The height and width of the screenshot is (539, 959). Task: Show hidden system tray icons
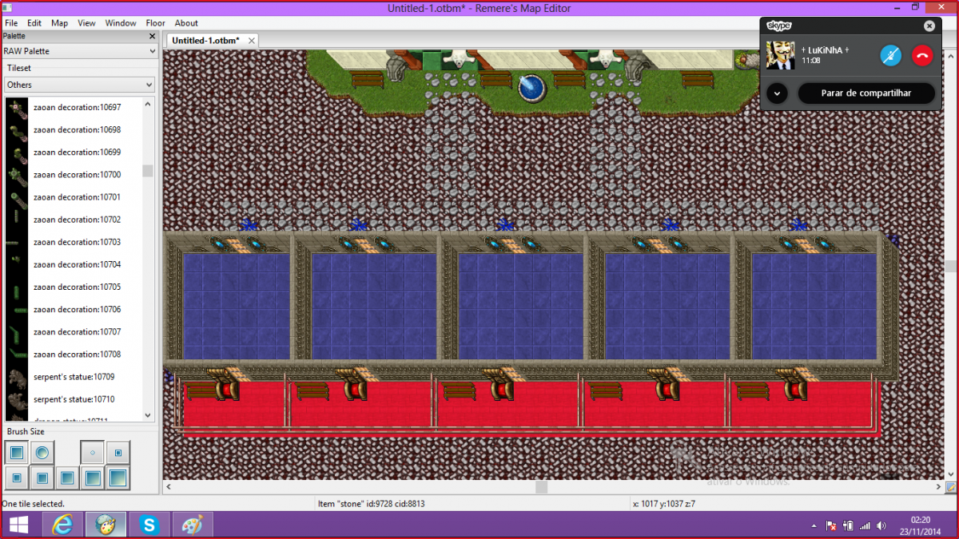pyautogui.click(x=814, y=526)
